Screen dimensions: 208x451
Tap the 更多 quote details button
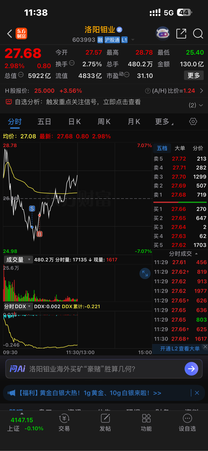pos(194,75)
